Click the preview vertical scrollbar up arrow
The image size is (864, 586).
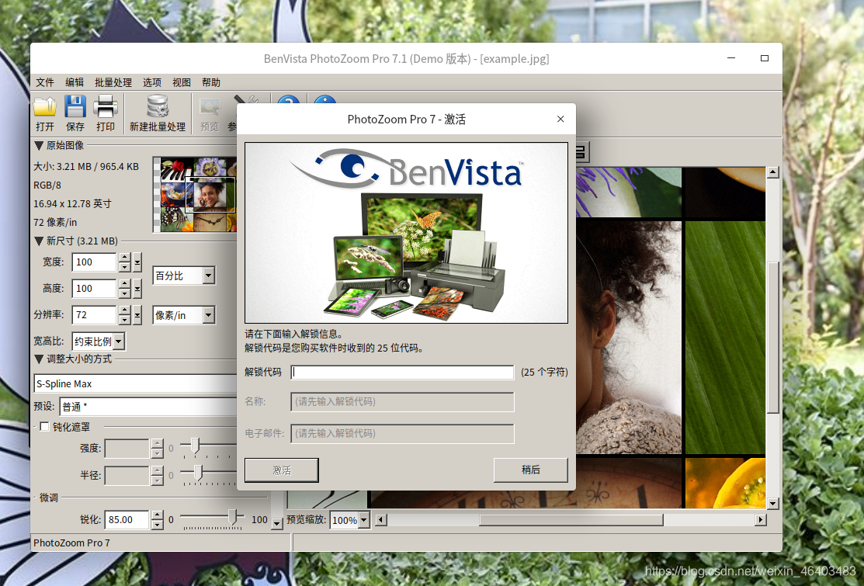click(773, 173)
